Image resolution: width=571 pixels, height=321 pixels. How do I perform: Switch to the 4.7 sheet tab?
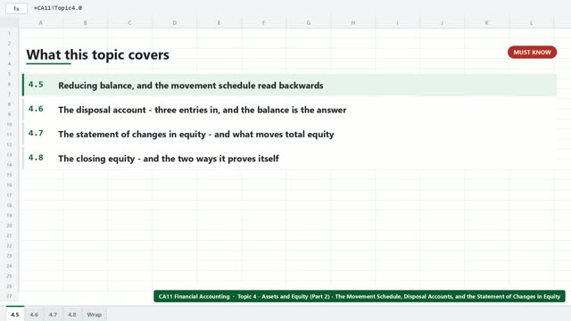[x=53, y=314]
